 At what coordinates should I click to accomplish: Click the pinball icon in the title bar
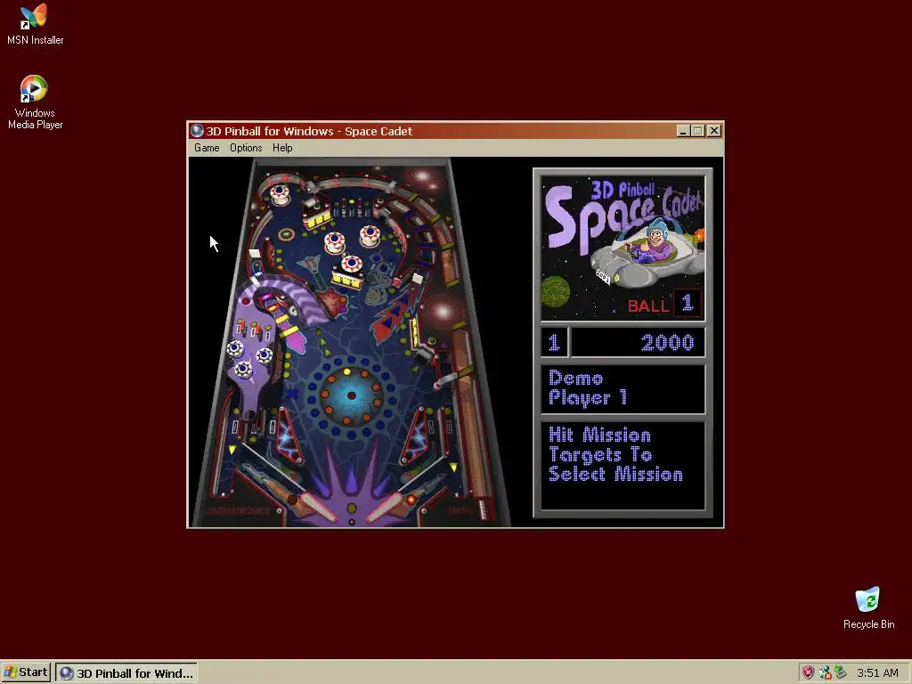[x=197, y=131]
